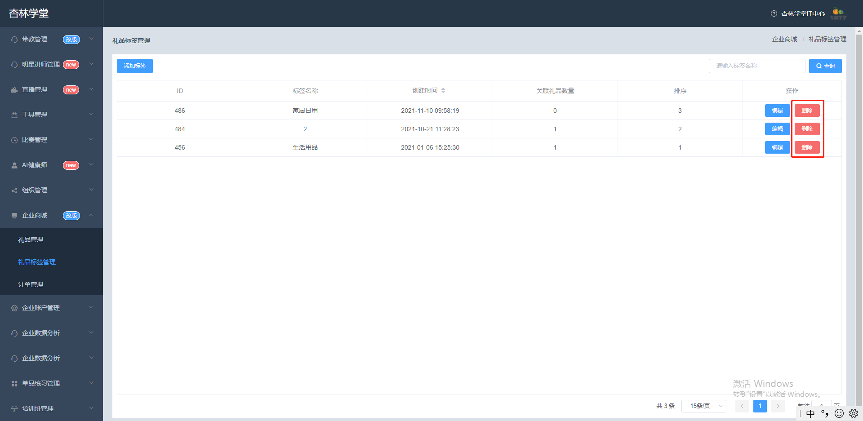Click the 企业账户管理 gear icon

pyautogui.click(x=14, y=308)
